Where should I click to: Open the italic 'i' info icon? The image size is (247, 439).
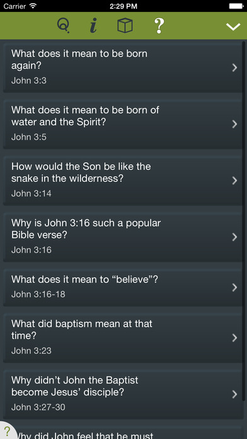93,26
